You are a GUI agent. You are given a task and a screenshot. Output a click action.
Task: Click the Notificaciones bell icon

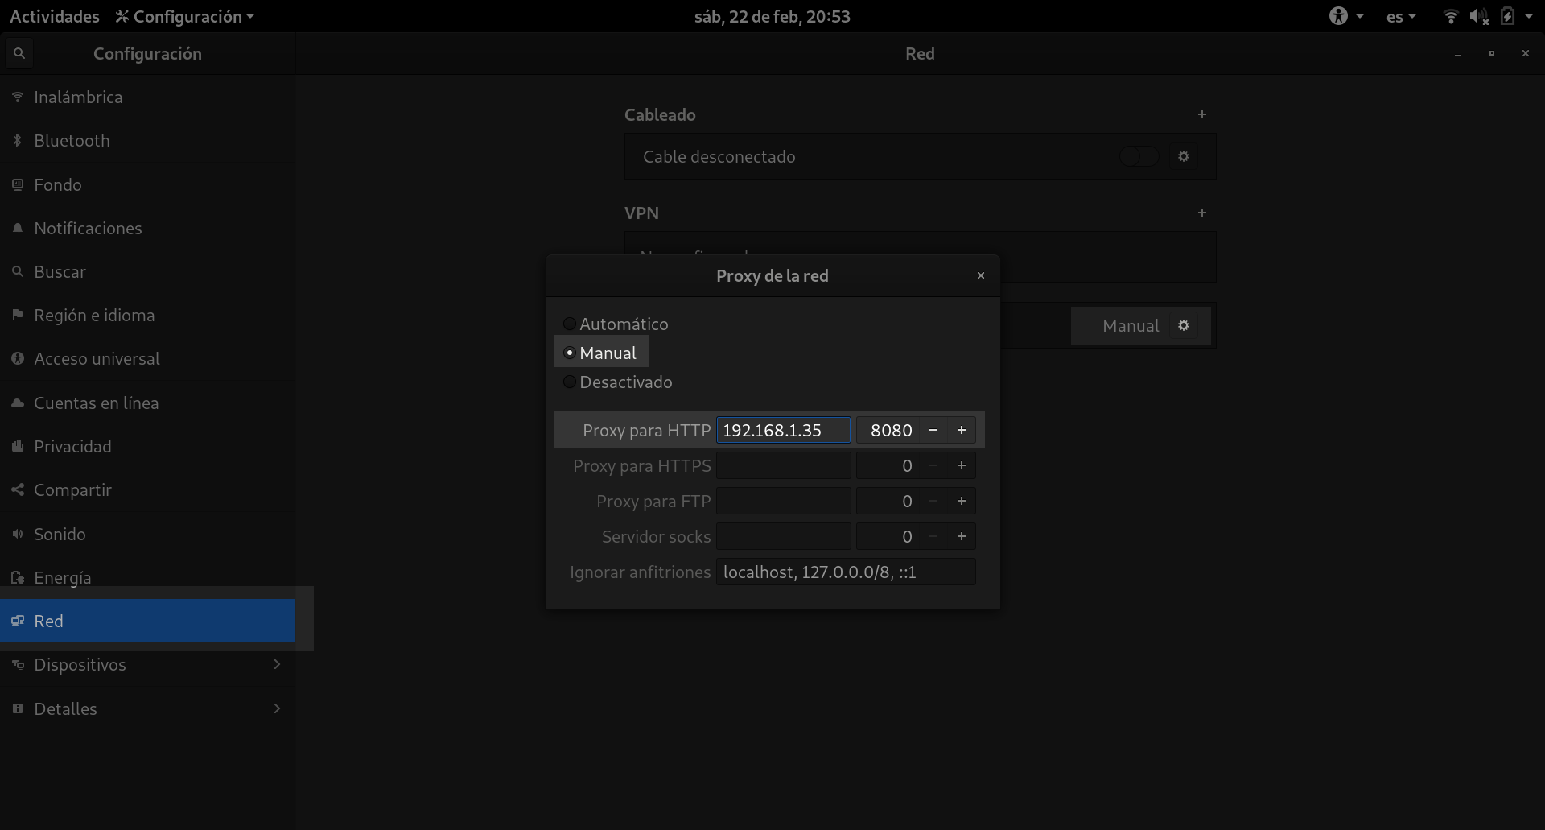point(18,229)
